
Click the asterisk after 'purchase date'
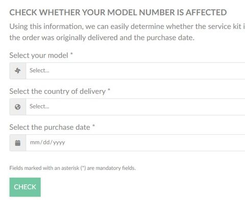tap(93, 126)
